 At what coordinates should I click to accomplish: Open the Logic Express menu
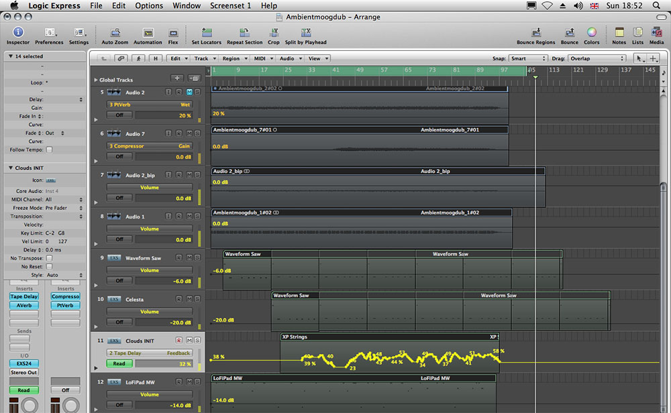tap(54, 5)
